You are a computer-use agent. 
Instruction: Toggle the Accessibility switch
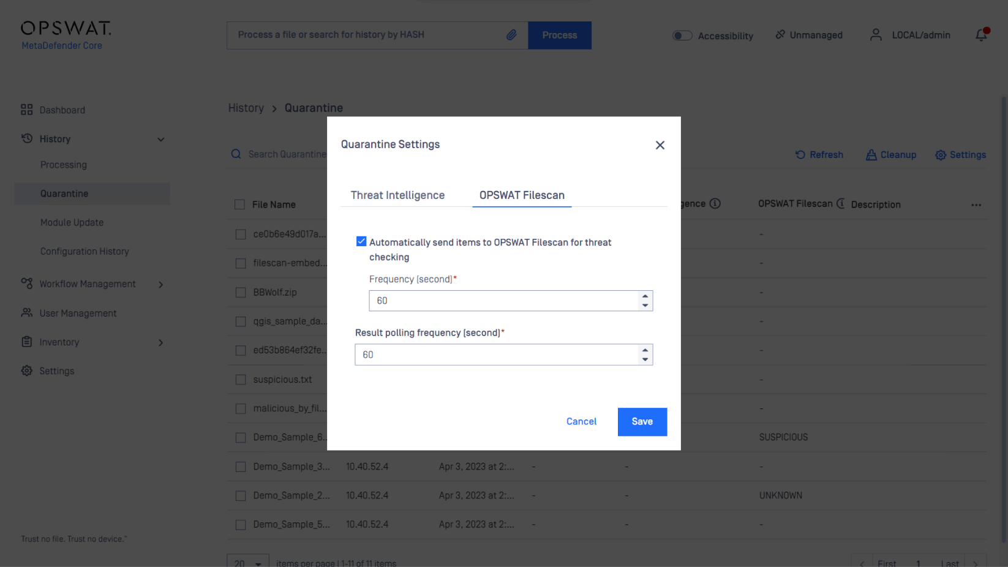click(682, 36)
